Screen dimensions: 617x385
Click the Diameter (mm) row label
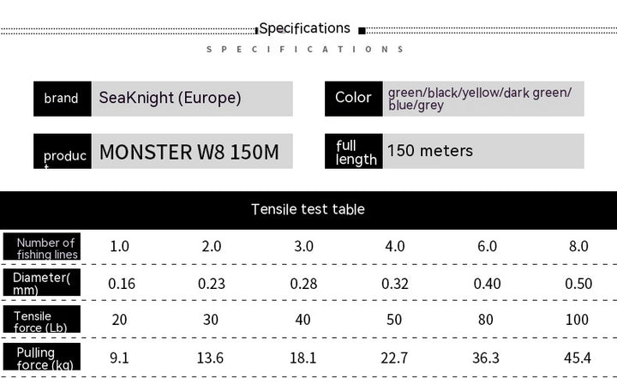pos(42,283)
